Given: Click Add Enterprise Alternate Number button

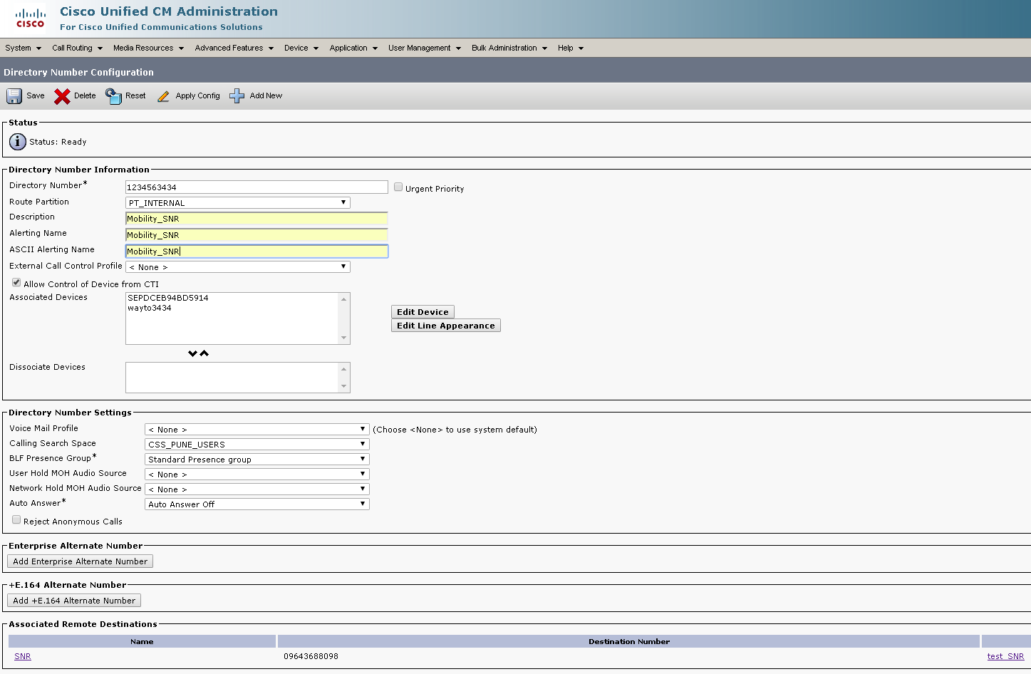Looking at the screenshot, I should click(80, 561).
